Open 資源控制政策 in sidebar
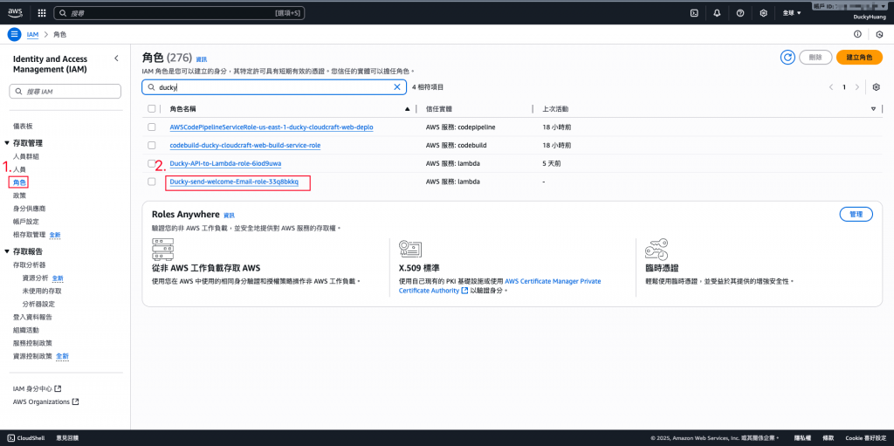This screenshot has width=894, height=446. coord(32,356)
